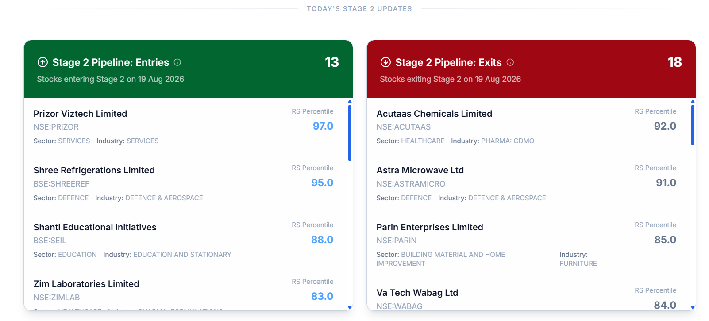Open Shree Refrigerations Limited stock
The image size is (709, 321).
(94, 170)
